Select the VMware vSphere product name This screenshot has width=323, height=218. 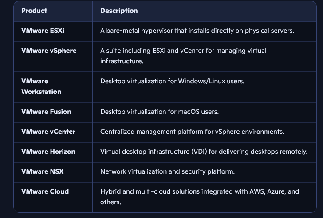pyautogui.click(x=49, y=51)
